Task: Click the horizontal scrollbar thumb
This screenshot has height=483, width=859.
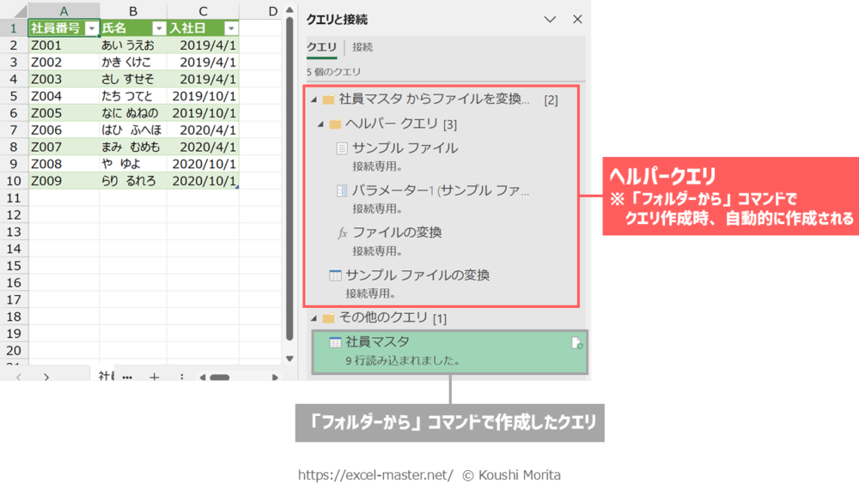Action: tap(219, 377)
